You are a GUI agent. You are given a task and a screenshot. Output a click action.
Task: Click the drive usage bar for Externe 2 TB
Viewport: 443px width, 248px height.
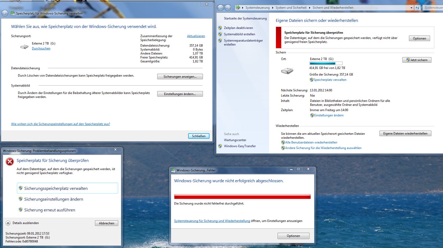(x=326, y=63)
